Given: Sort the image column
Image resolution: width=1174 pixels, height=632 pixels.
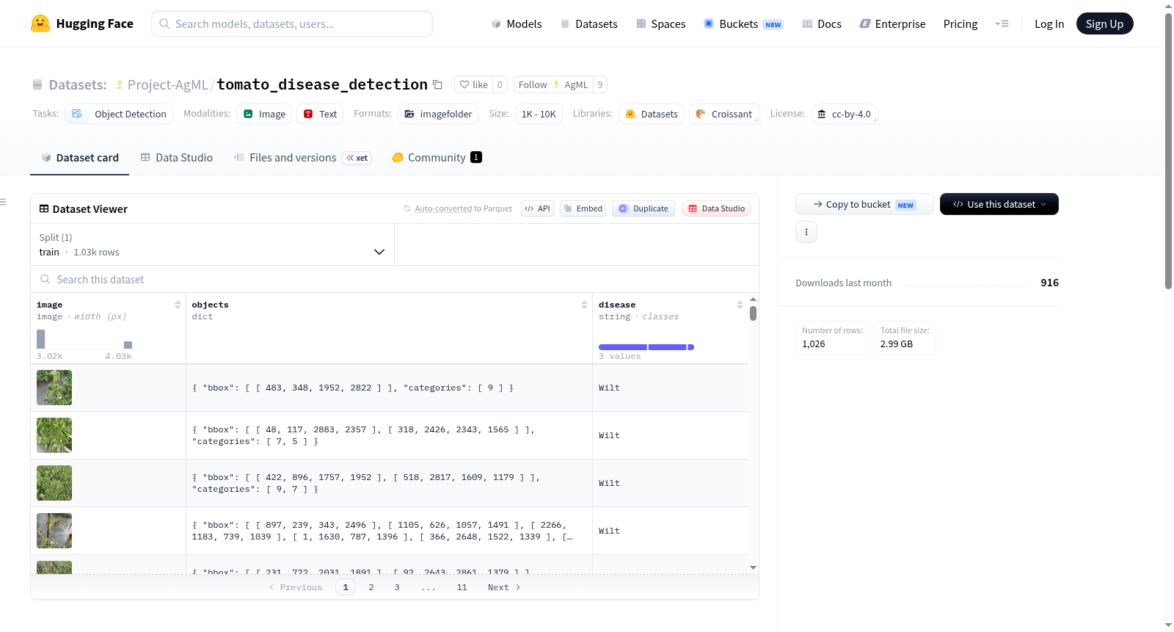Looking at the screenshot, I should click(178, 305).
